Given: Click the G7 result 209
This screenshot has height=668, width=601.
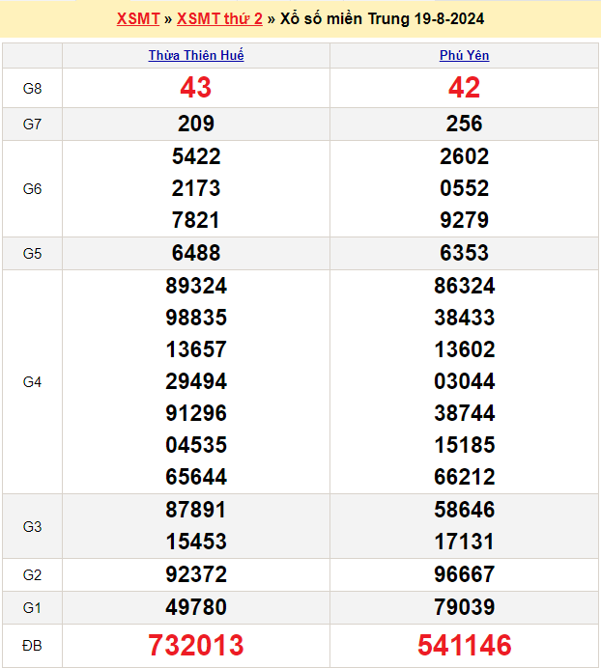Looking at the screenshot, I should click(x=196, y=124).
